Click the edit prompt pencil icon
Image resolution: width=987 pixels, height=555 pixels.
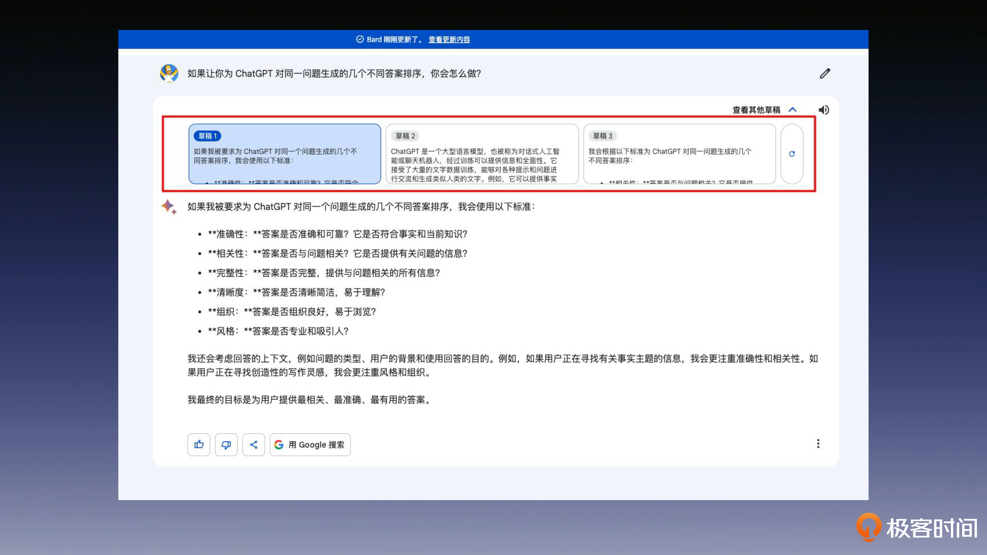click(825, 73)
